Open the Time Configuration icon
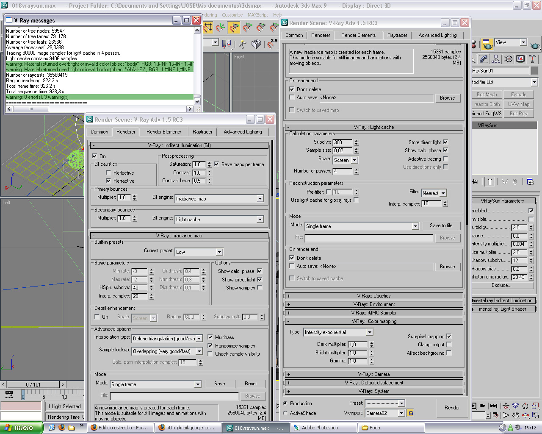Screen dimensions: 542x434 496,415
